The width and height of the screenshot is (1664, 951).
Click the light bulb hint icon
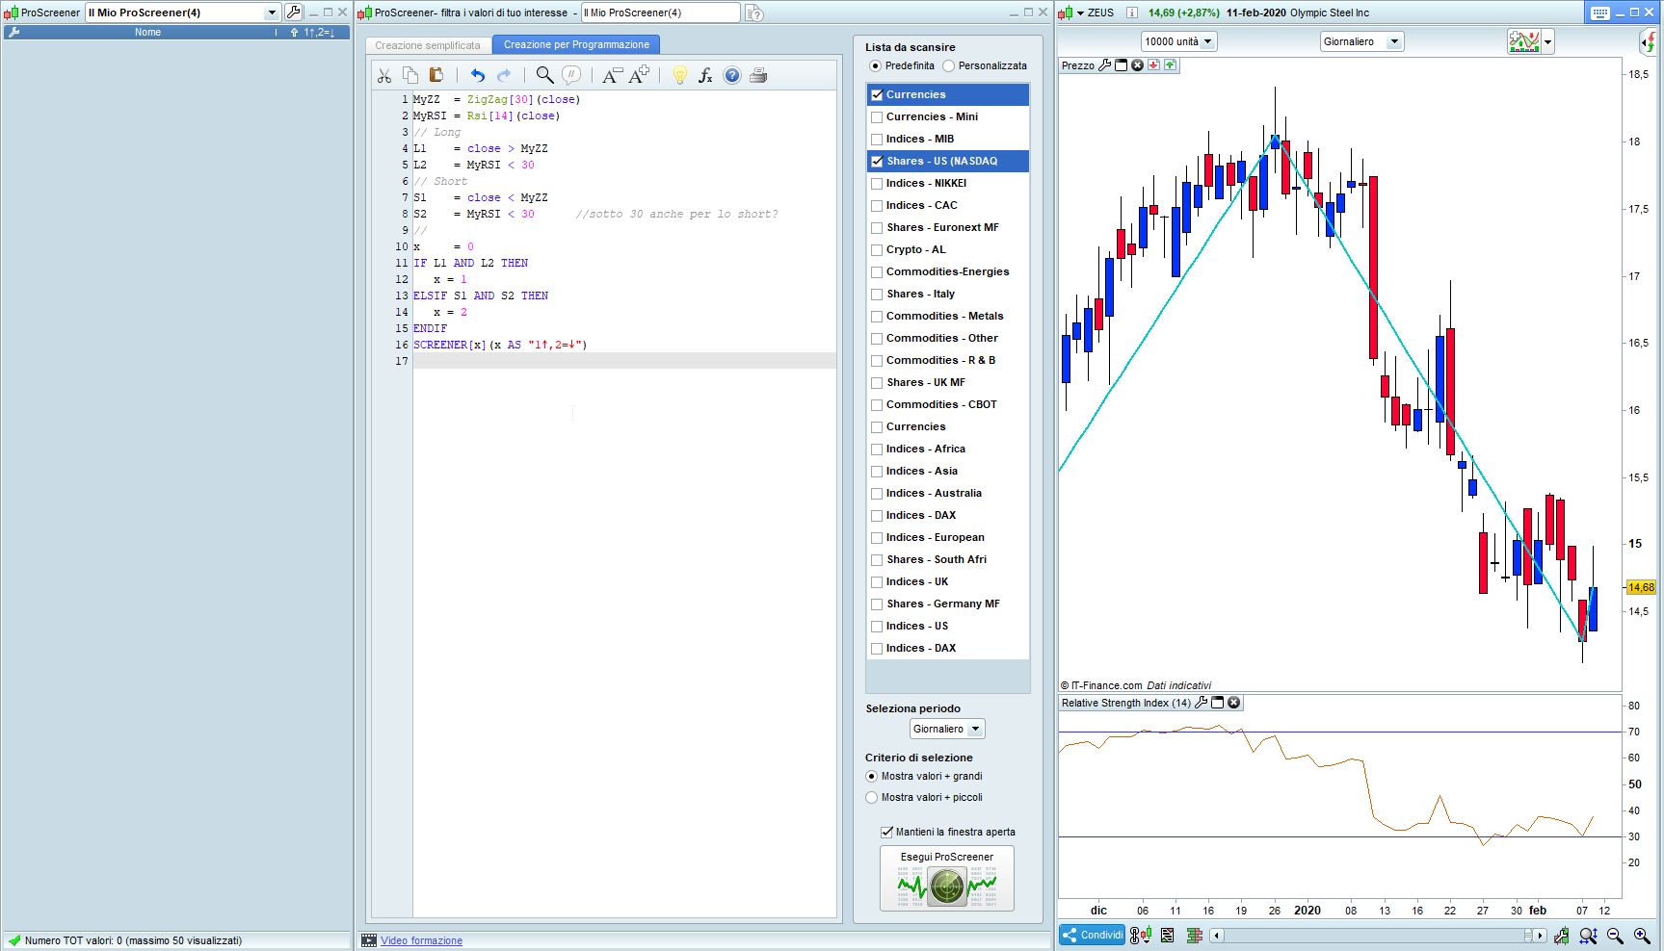[x=679, y=75]
